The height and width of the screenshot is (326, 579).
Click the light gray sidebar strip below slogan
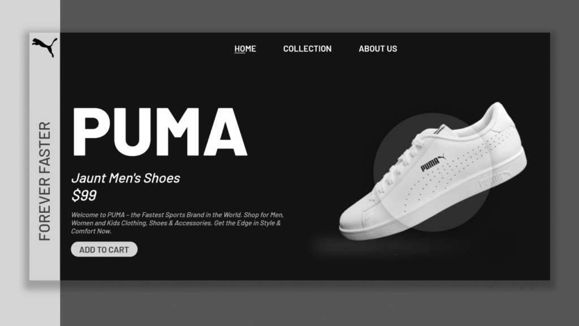click(x=45, y=261)
